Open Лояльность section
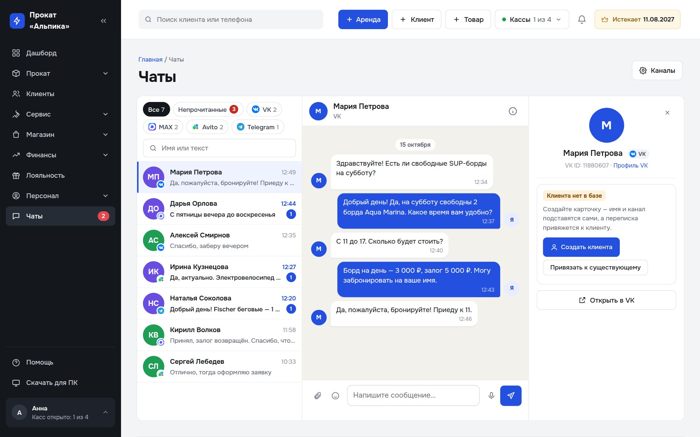The width and height of the screenshot is (700, 437). pos(61,176)
